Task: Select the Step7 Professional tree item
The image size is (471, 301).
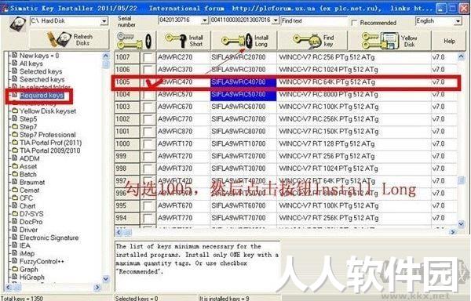Action: pyautogui.click(x=47, y=135)
